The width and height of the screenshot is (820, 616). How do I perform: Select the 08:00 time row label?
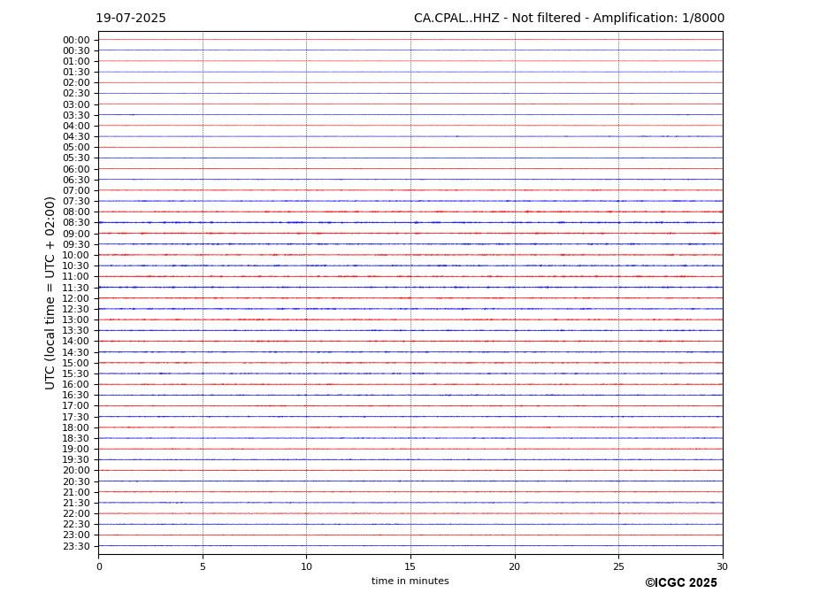click(76, 212)
